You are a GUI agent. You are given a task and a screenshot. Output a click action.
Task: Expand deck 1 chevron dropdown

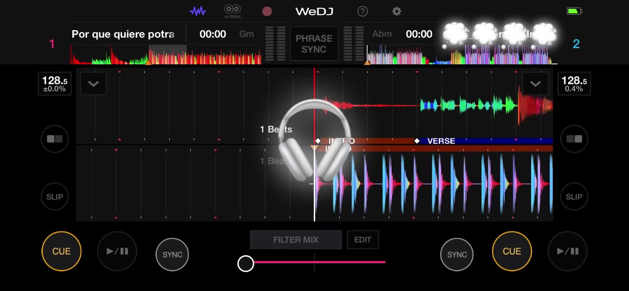click(93, 84)
